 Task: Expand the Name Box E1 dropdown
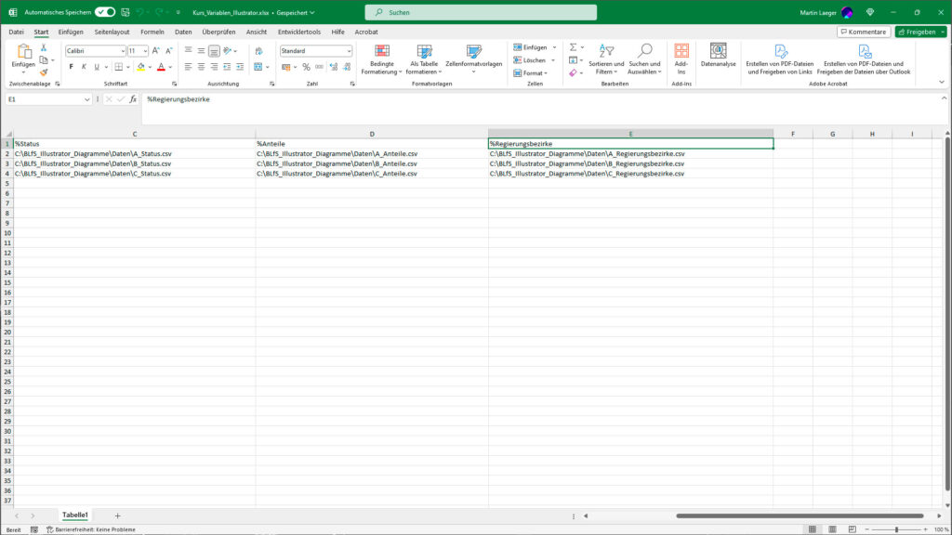point(86,99)
